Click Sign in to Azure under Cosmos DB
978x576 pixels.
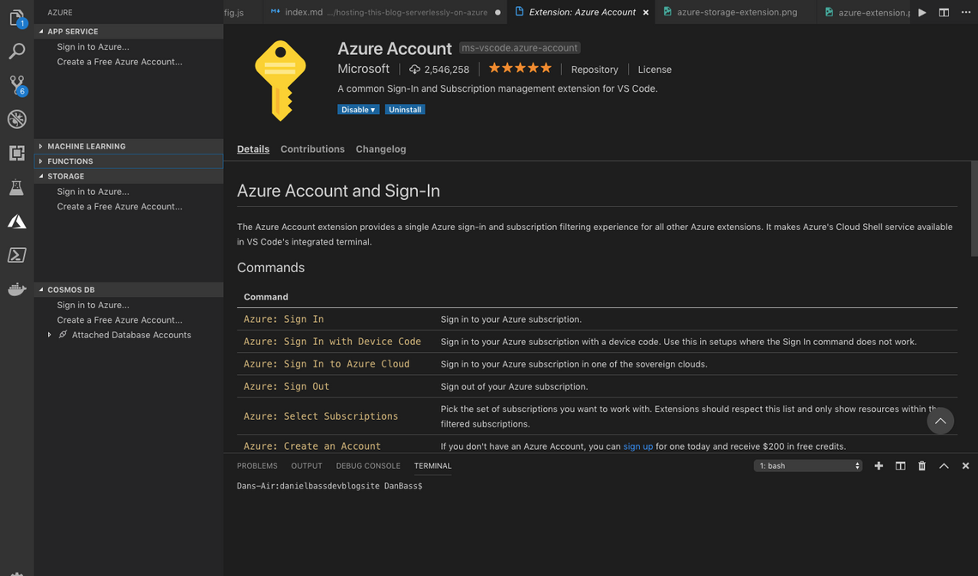pyautogui.click(x=93, y=305)
